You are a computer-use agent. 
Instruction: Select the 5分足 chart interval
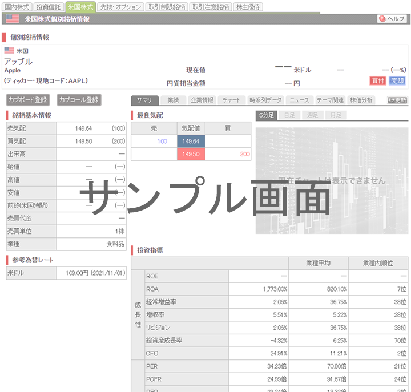(x=267, y=115)
